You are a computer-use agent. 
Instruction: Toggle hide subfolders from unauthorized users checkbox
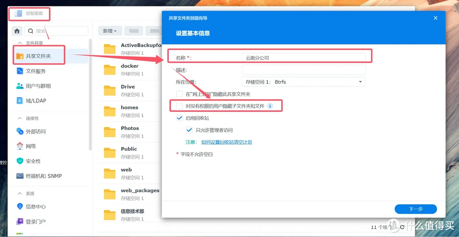click(179, 106)
